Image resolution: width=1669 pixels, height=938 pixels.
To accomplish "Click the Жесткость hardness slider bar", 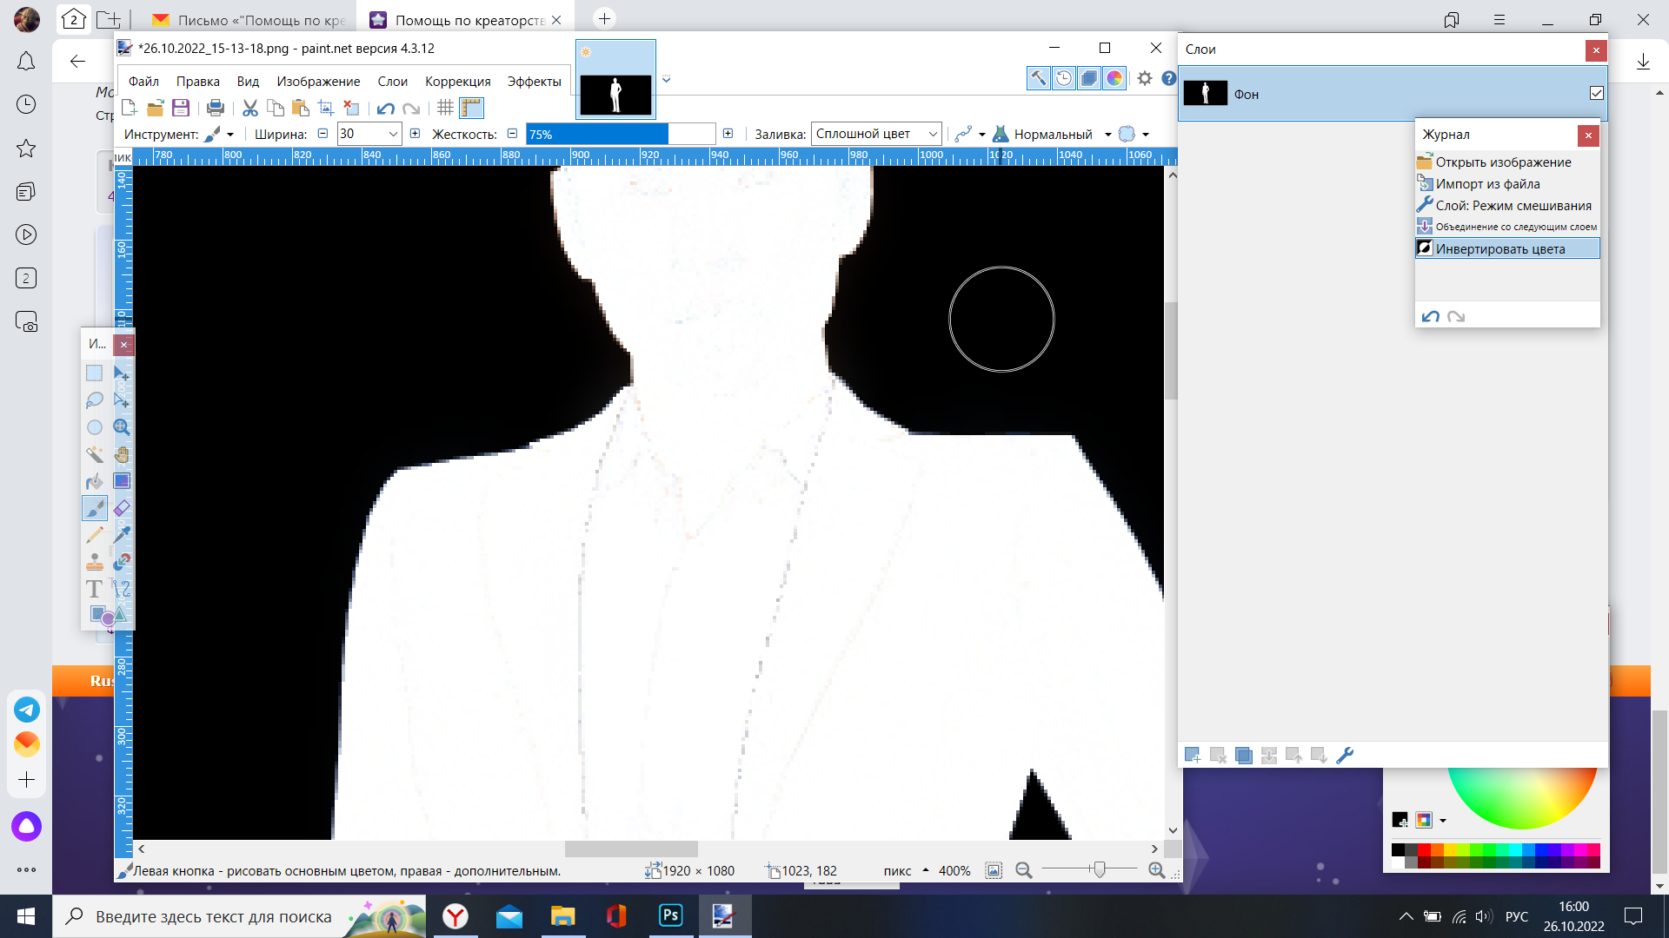I will [620, 134].
